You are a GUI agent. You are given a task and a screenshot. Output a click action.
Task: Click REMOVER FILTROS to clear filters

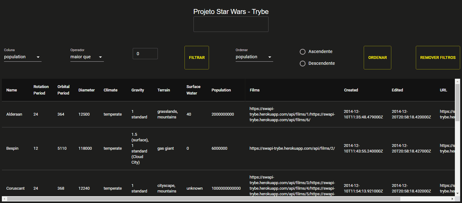438,57
